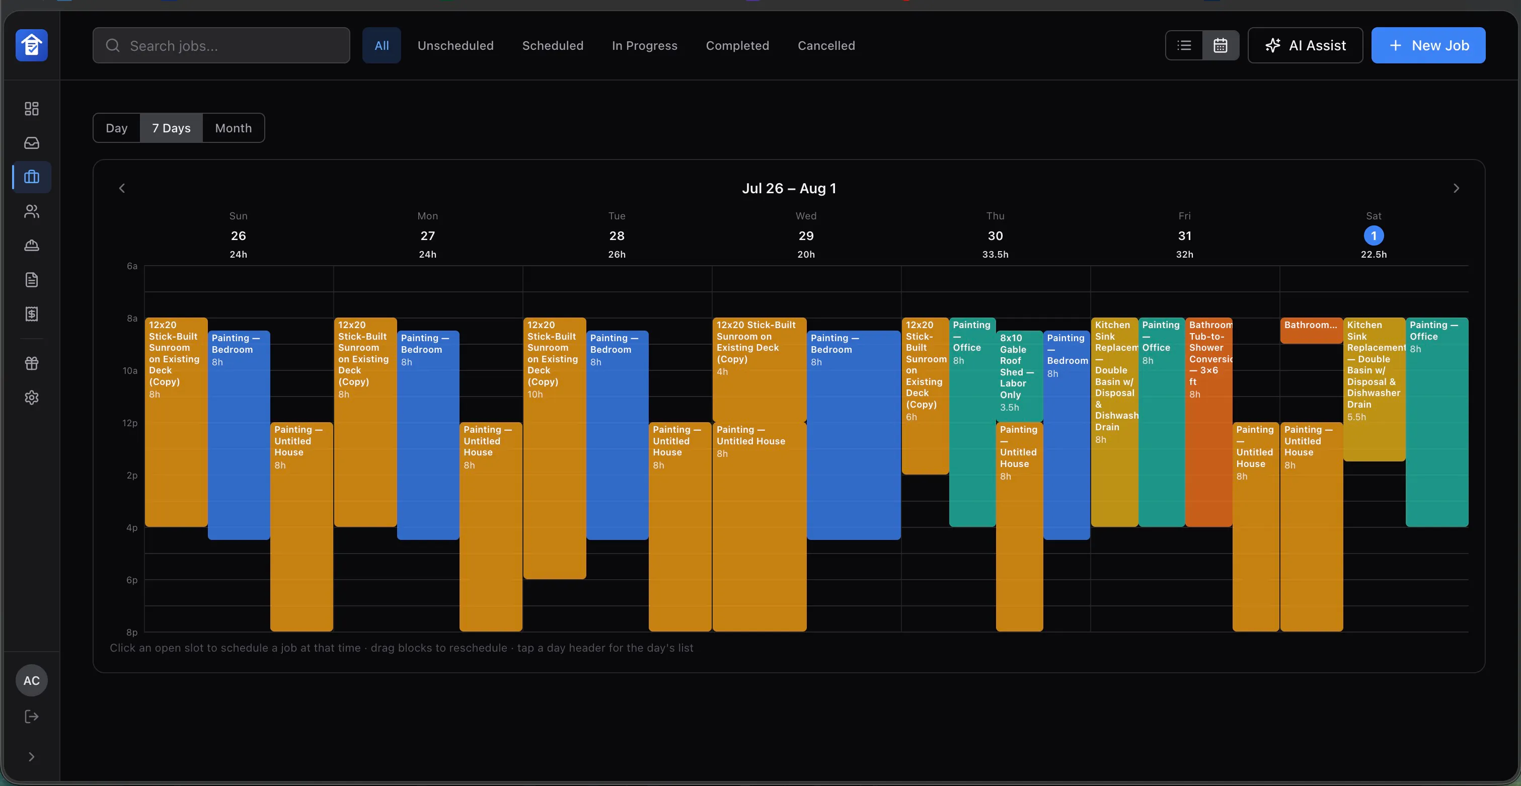Screen dimensions: 1521x786
Task: Open the inbox icon in sidebar
Action: 31,143
